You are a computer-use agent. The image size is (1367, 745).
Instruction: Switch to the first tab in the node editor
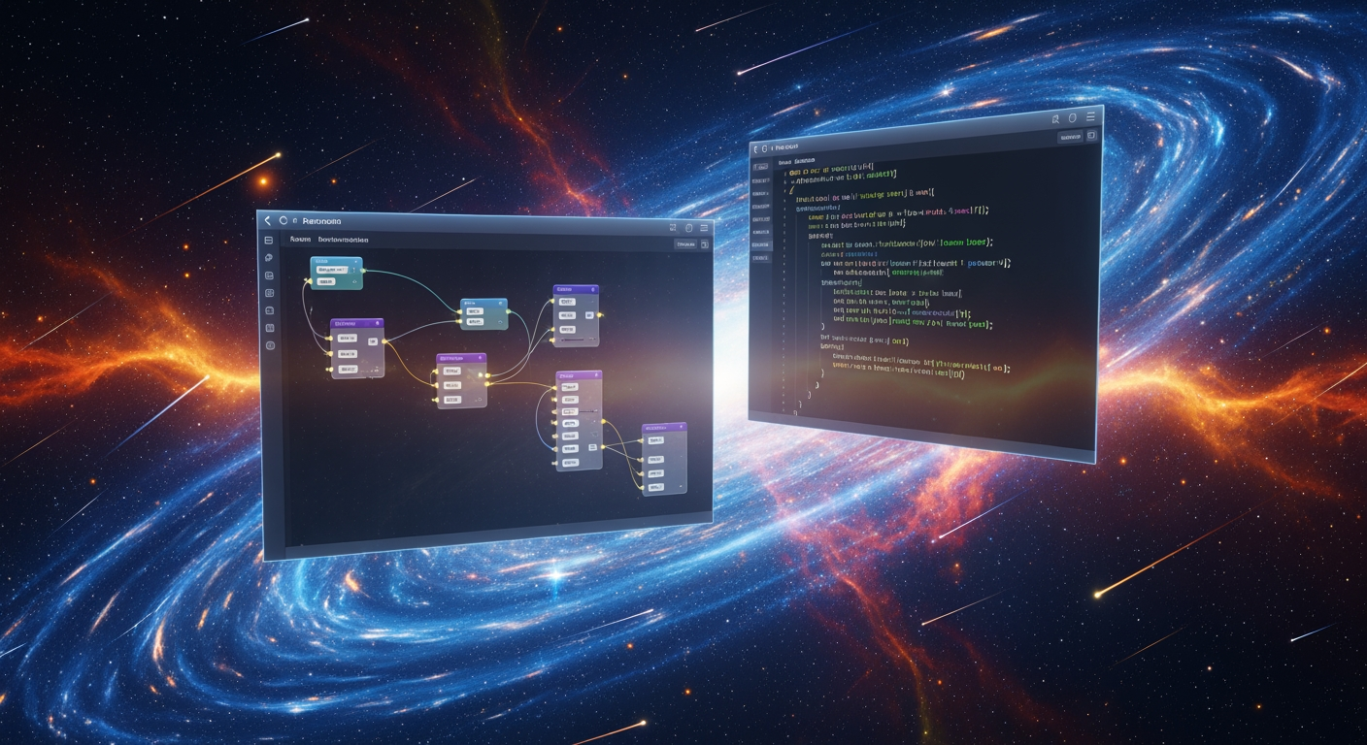pos(300,239)
